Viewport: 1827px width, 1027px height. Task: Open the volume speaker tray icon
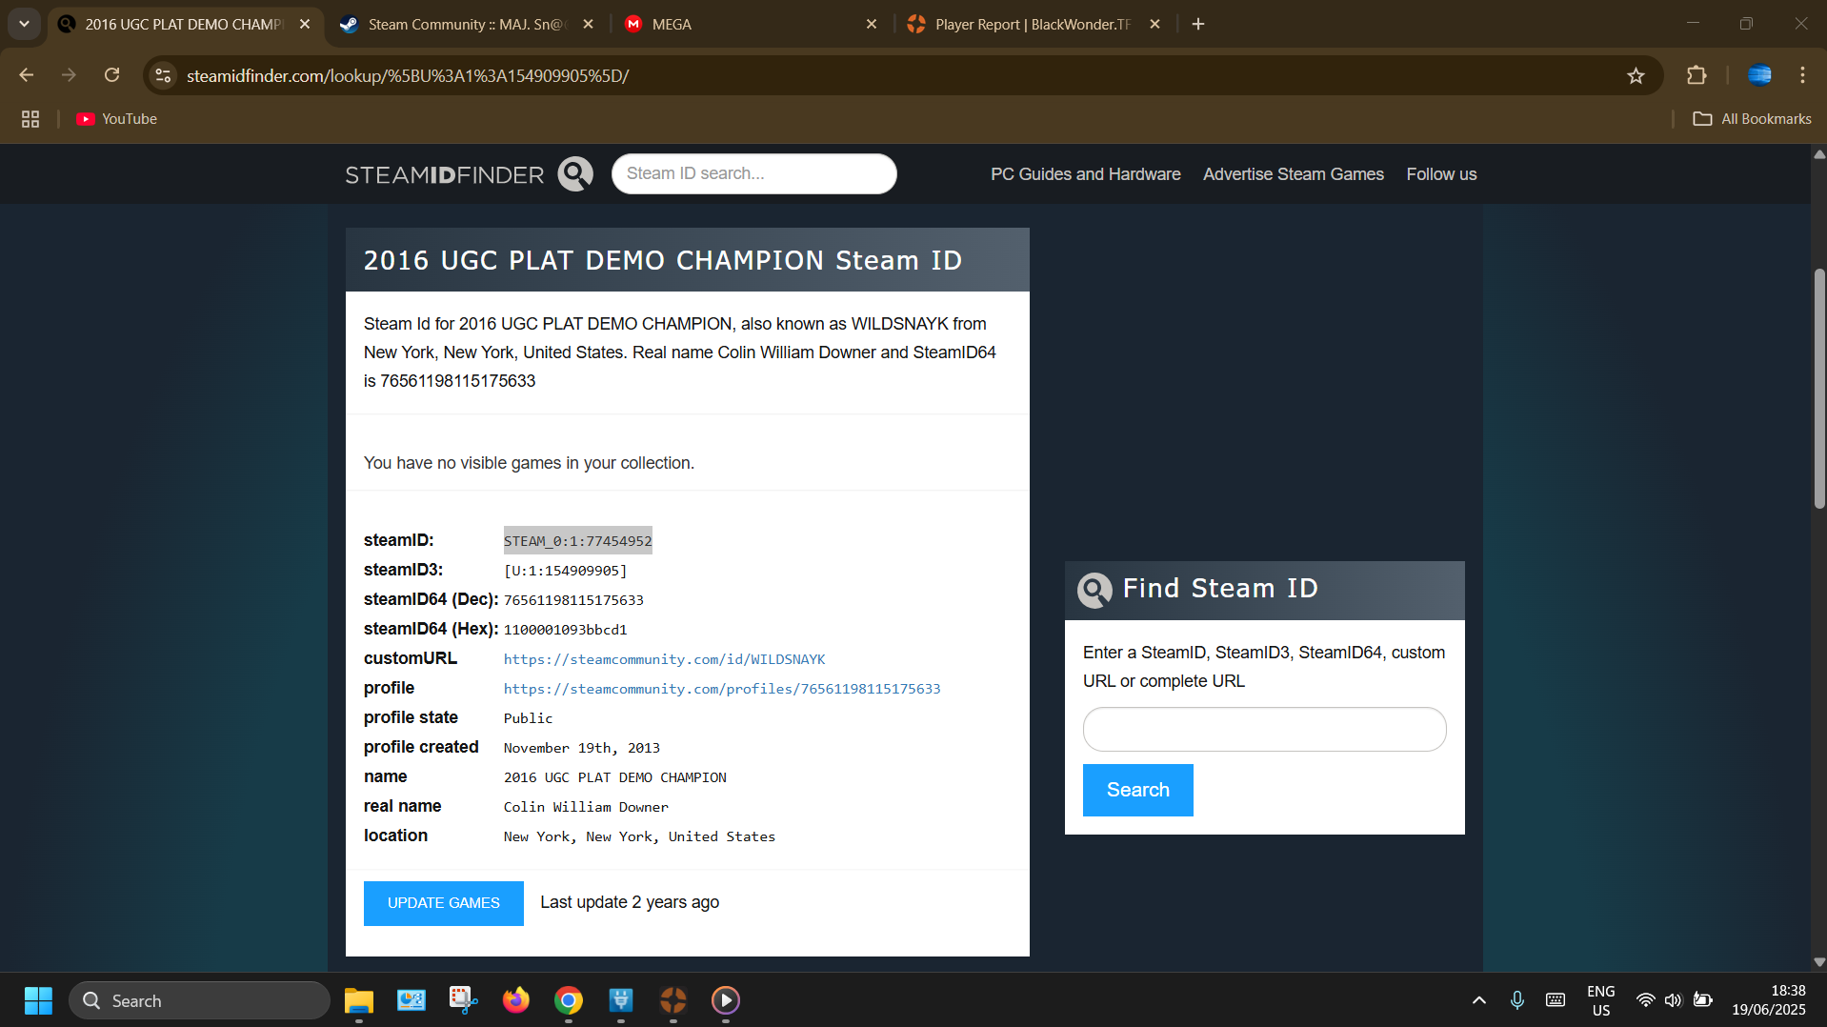click(1674, 1000)
